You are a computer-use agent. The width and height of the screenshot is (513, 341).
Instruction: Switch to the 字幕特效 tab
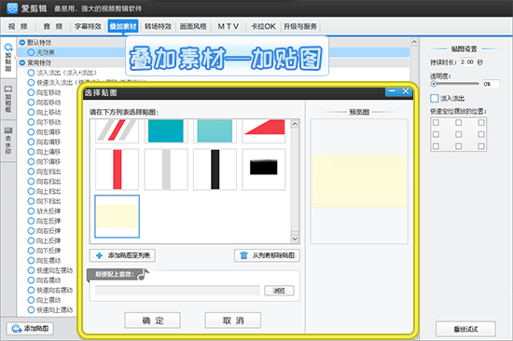(88, 26)
